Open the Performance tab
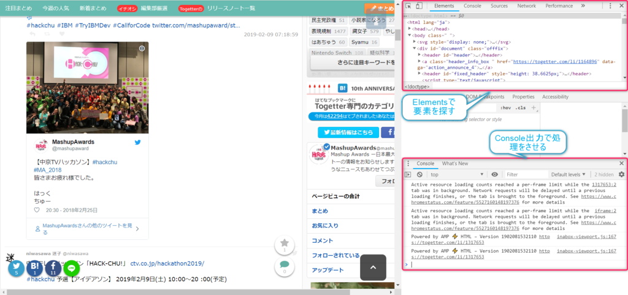The width and height of the screenshot is (628, 295). pyautogui.click(x=559, y=6)
